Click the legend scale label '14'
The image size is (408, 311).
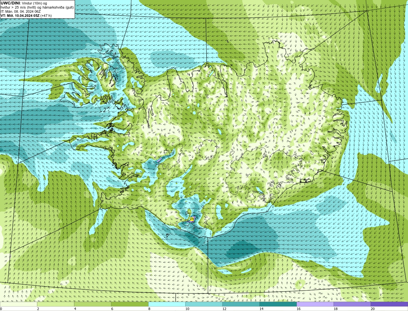[x=261, y=309]
